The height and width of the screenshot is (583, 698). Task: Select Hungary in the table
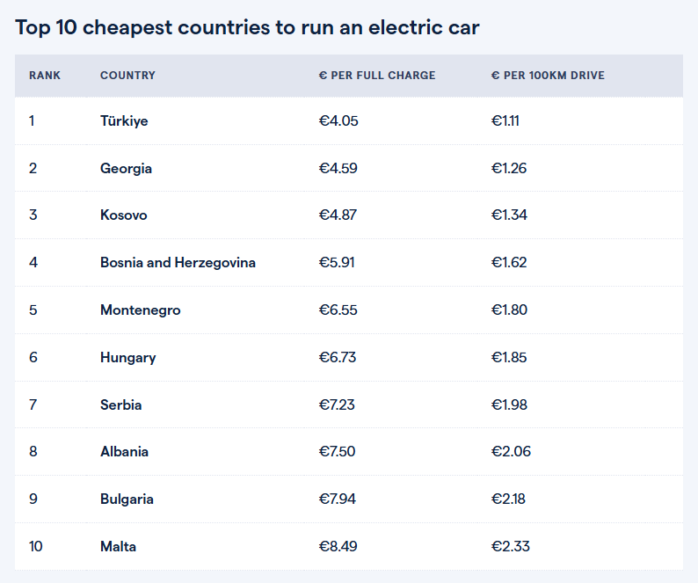pos(128,358)
